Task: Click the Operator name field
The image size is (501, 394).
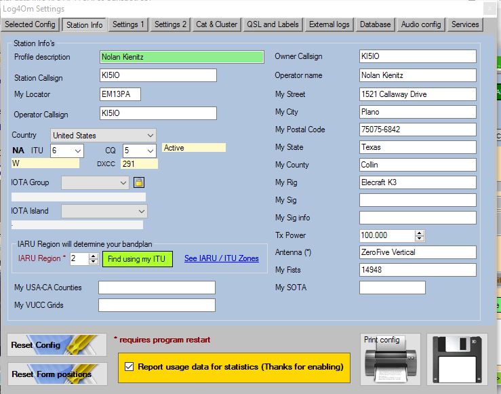Action: pos(418,75)
